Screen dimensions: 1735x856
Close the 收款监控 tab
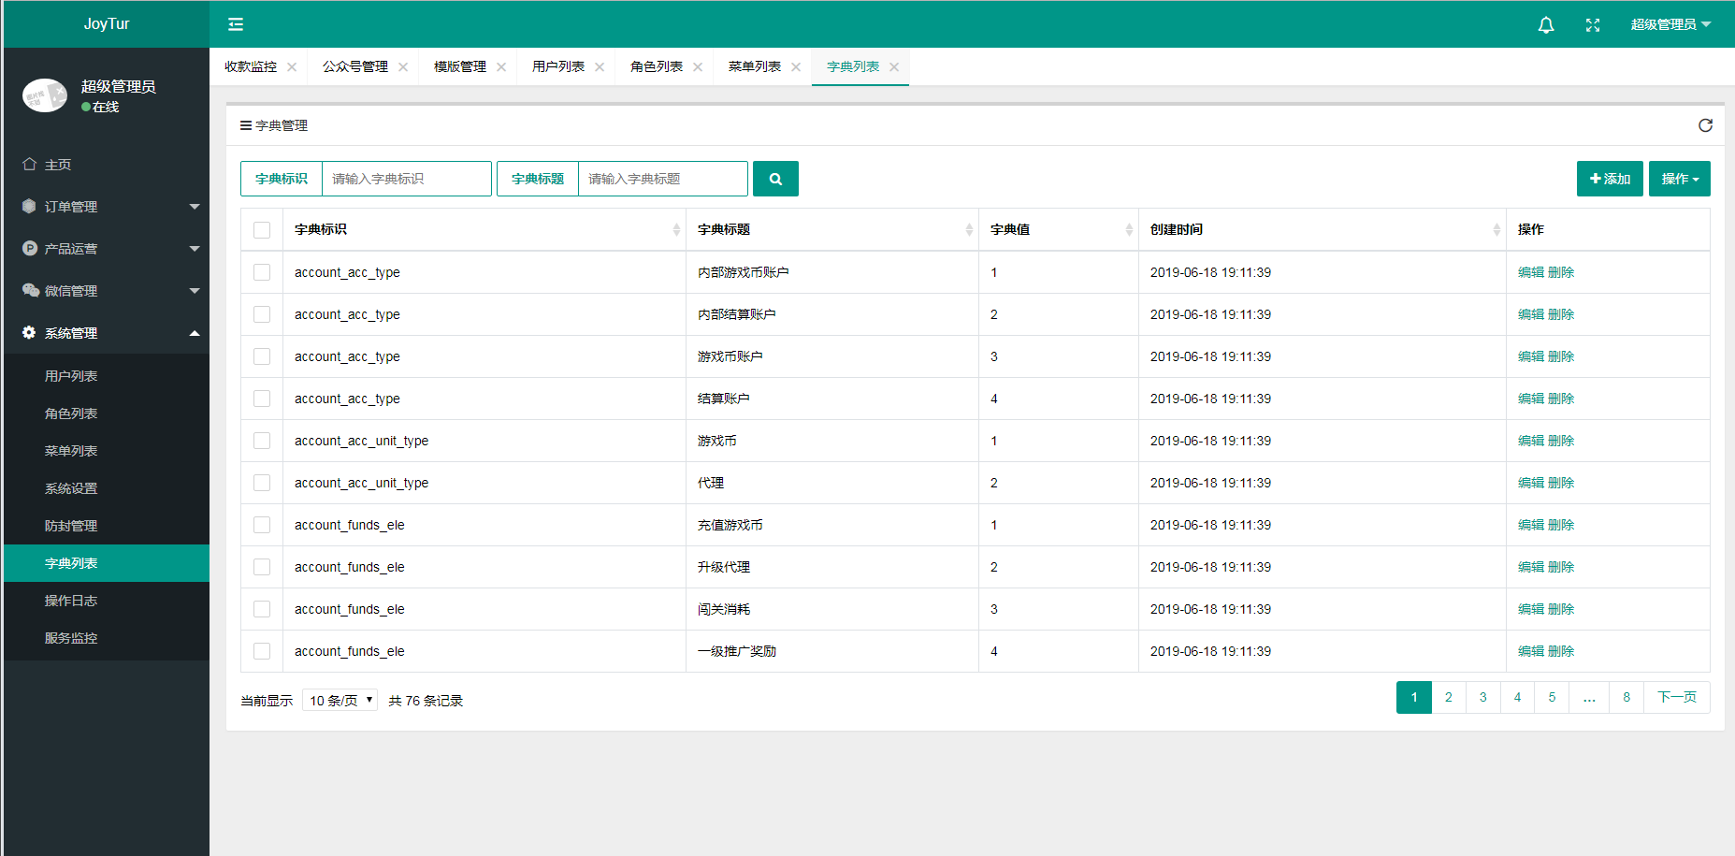292,66
